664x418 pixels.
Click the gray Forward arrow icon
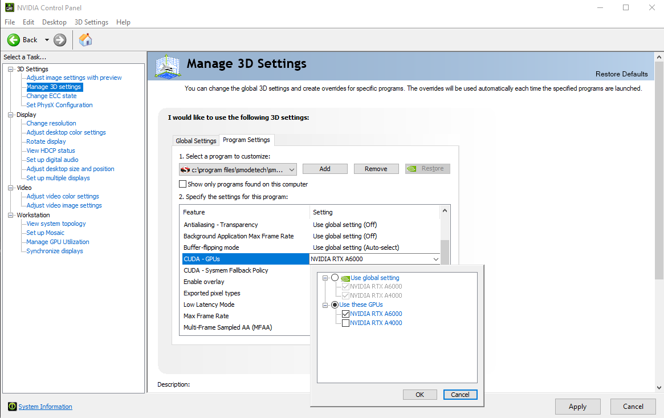pyautogui.click(x=60, y=40)
